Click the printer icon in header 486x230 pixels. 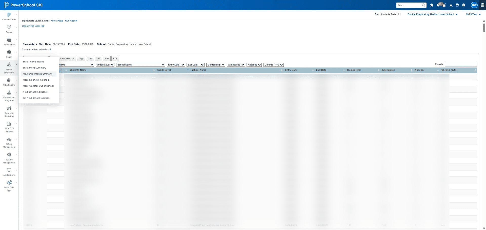[x=457, y=5]
